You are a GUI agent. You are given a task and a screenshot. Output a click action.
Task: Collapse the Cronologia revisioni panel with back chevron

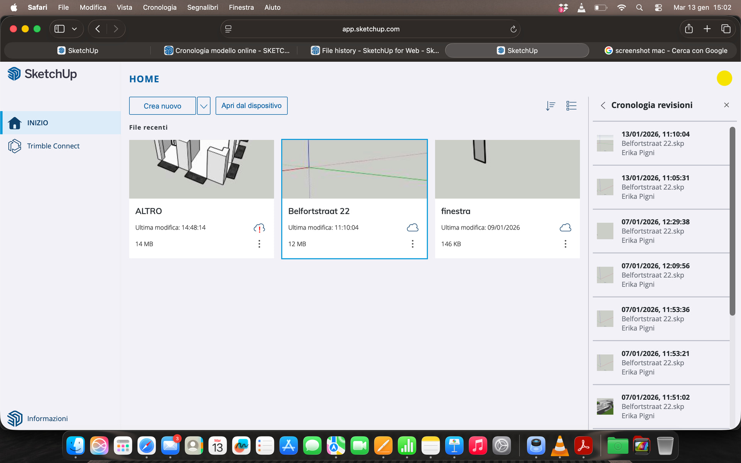603,105
